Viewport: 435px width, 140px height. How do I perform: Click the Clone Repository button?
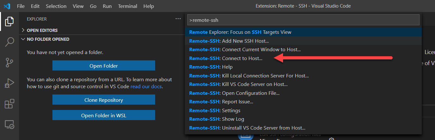pyautogui.click(x=104, y=100)
